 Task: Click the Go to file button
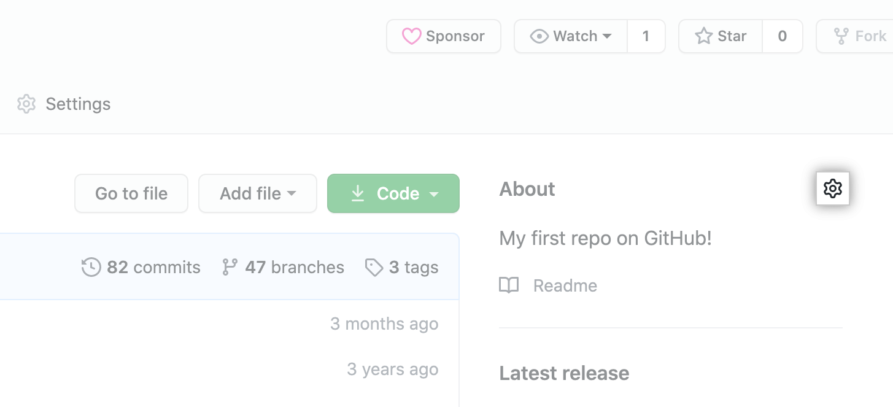click(x=131, y=193)
